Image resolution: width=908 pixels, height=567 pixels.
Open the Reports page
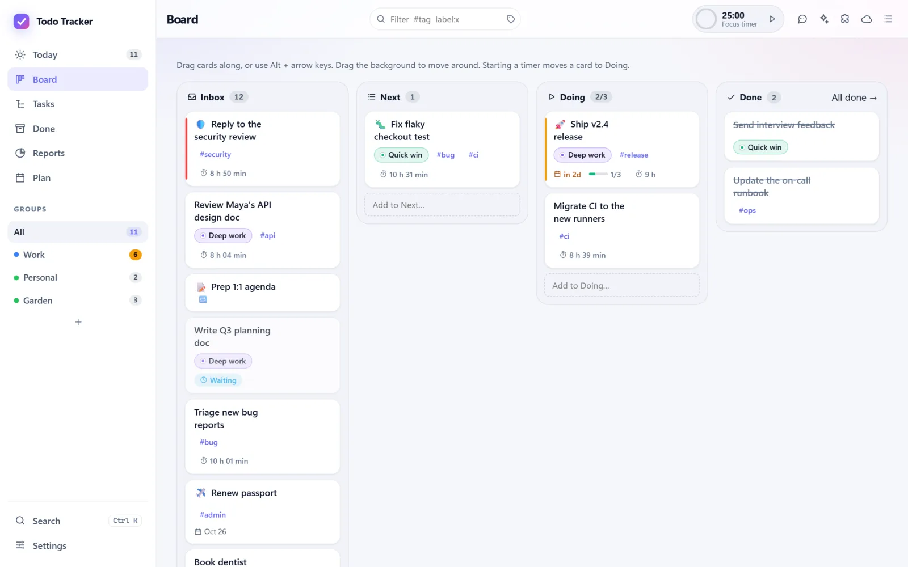click(78, 153)
